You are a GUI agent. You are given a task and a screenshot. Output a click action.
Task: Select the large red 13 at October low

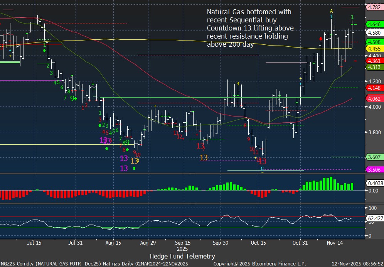pyautogui.click(x=263, y=161)
